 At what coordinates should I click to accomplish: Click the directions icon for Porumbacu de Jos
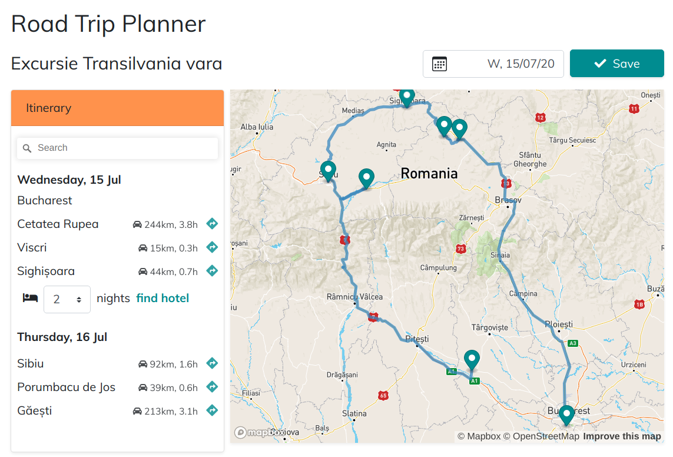[212, 386]
